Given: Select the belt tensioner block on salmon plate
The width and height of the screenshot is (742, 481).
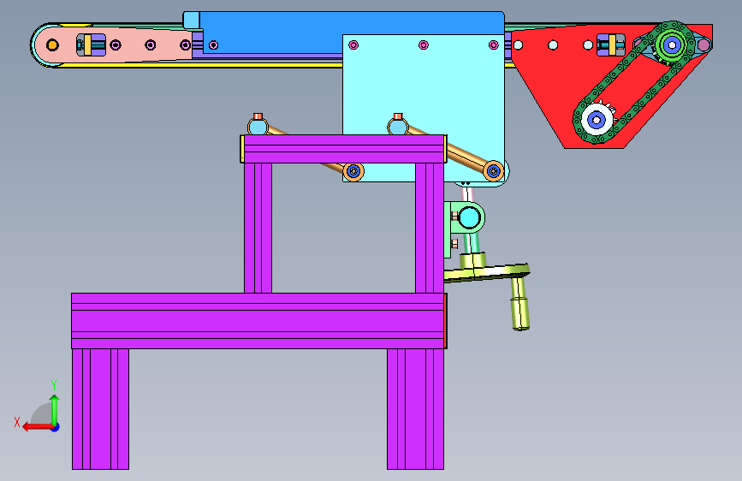Looking at the screenshot, I should coord(92,45).
